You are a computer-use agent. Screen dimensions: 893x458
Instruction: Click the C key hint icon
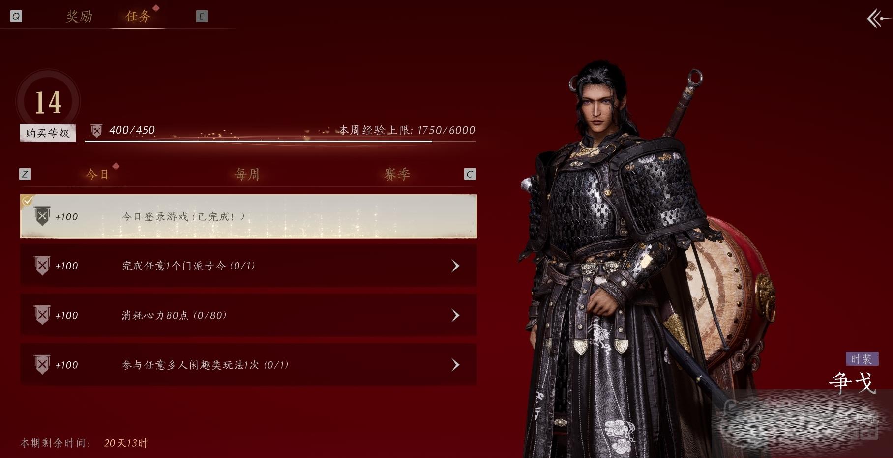[x=470, y=174]
